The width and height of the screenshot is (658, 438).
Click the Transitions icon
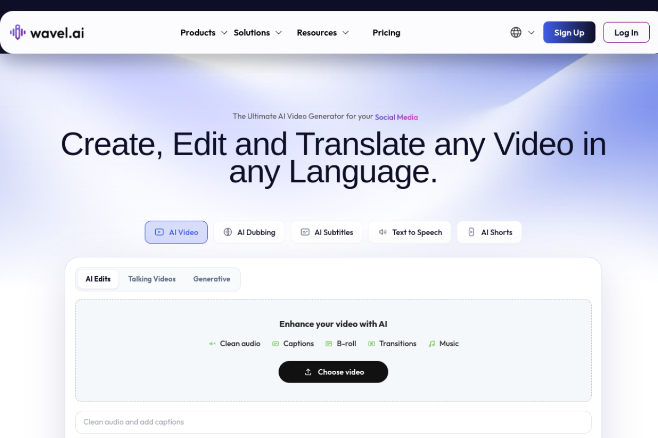tap(372, 344)
